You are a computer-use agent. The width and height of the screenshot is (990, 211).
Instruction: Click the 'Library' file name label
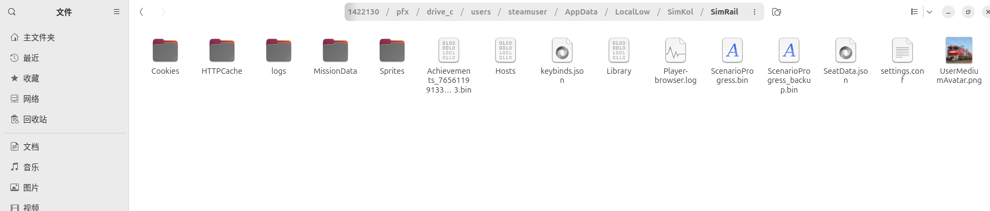(x=619, y=71)
